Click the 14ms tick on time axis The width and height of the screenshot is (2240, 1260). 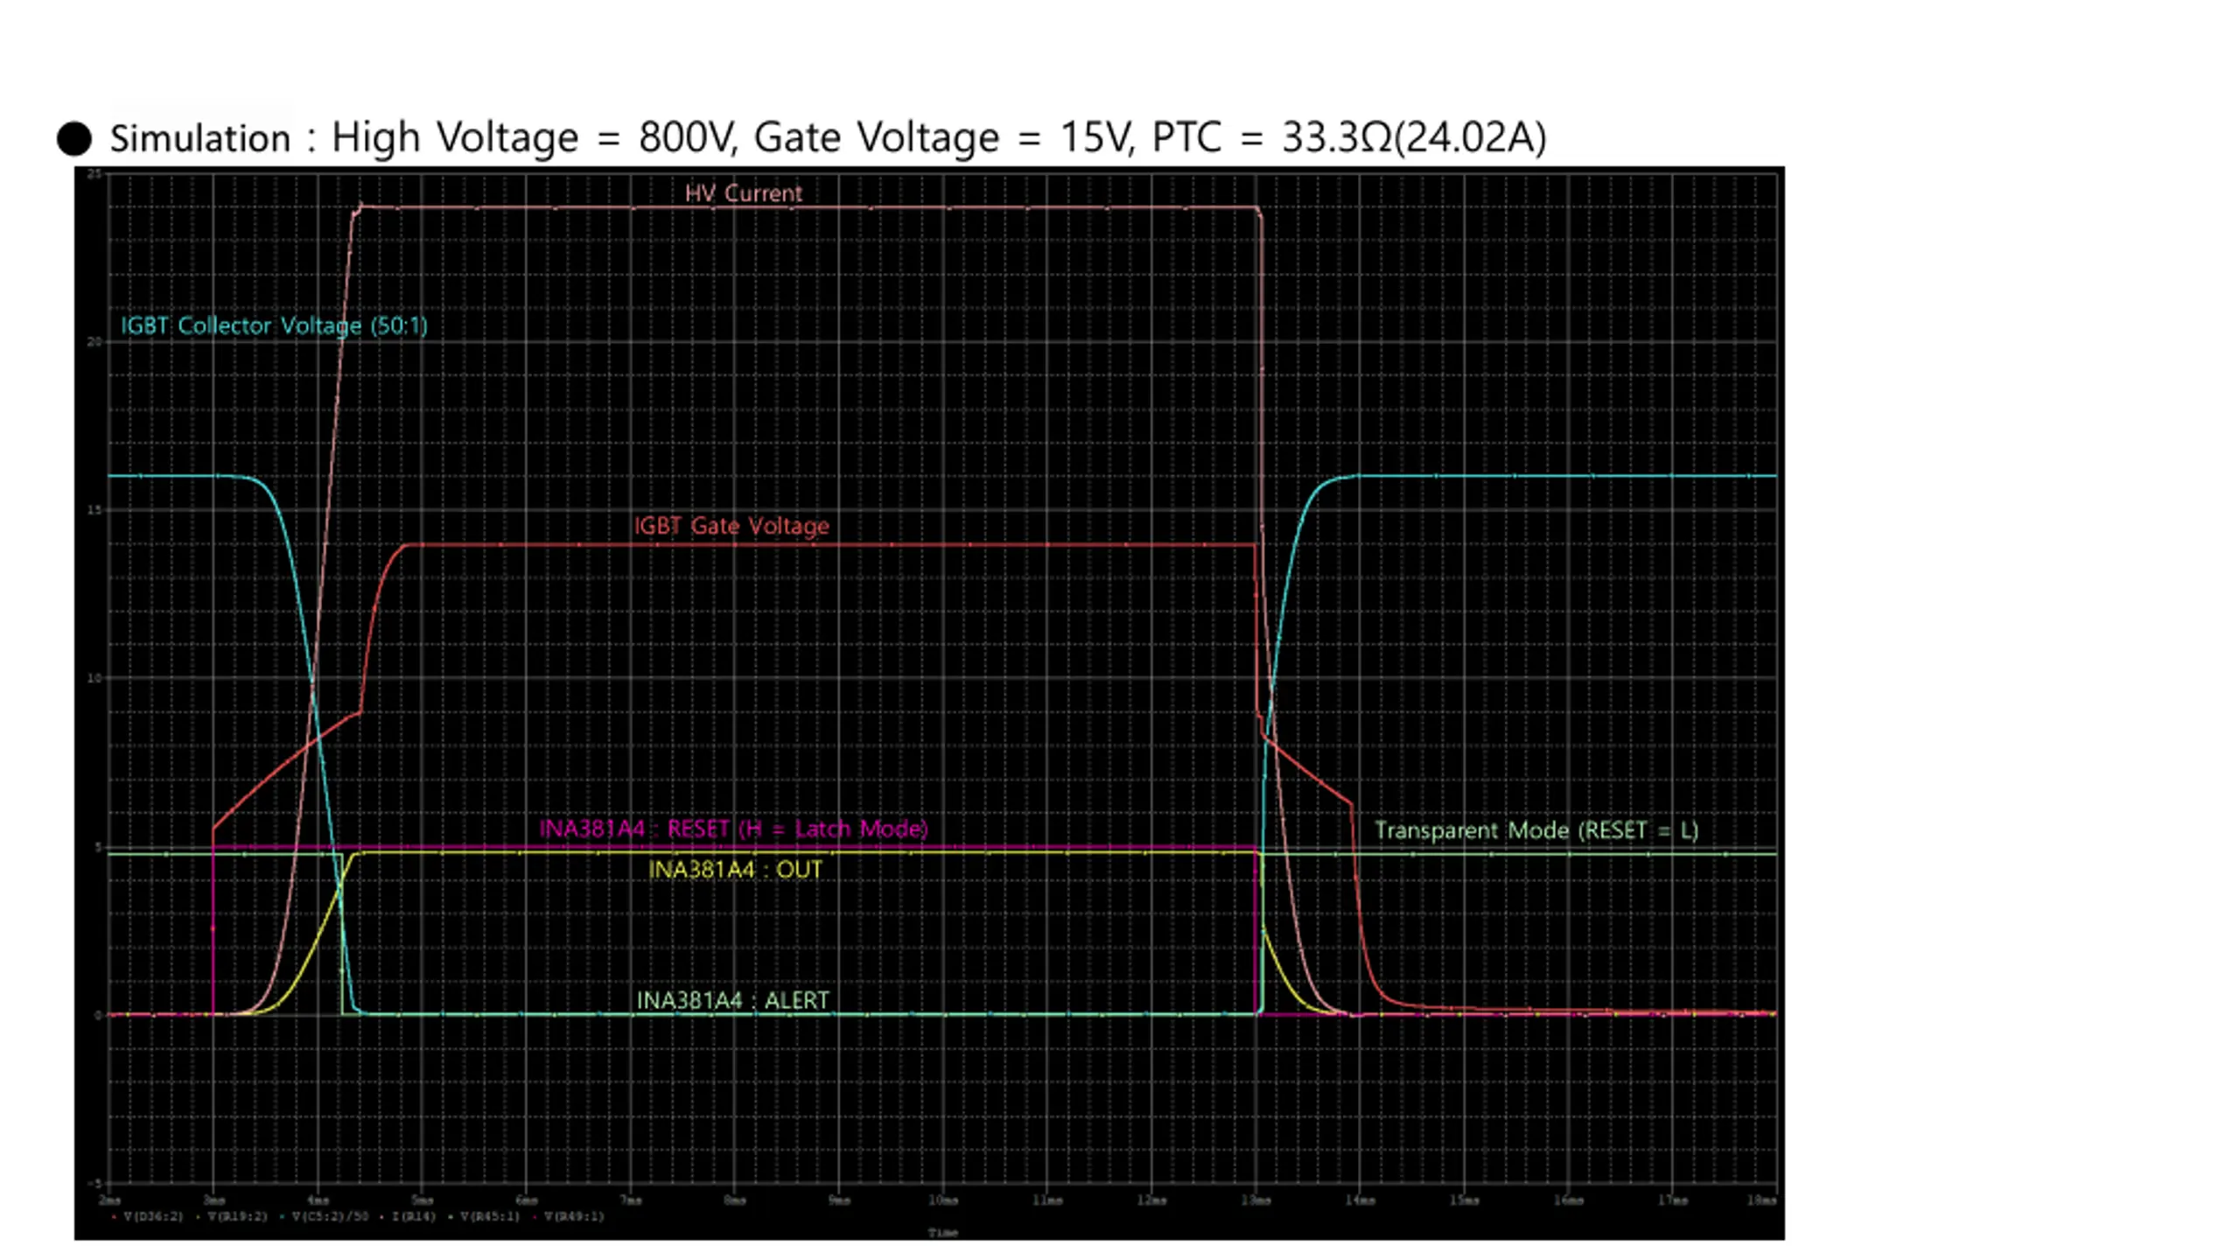(x=1359, y=1200)
